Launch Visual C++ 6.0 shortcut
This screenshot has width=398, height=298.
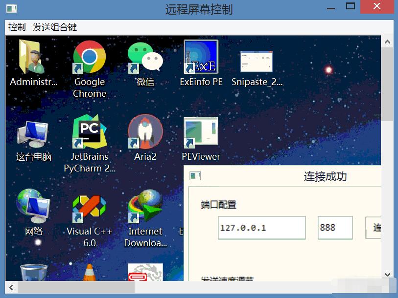[90, 209]
